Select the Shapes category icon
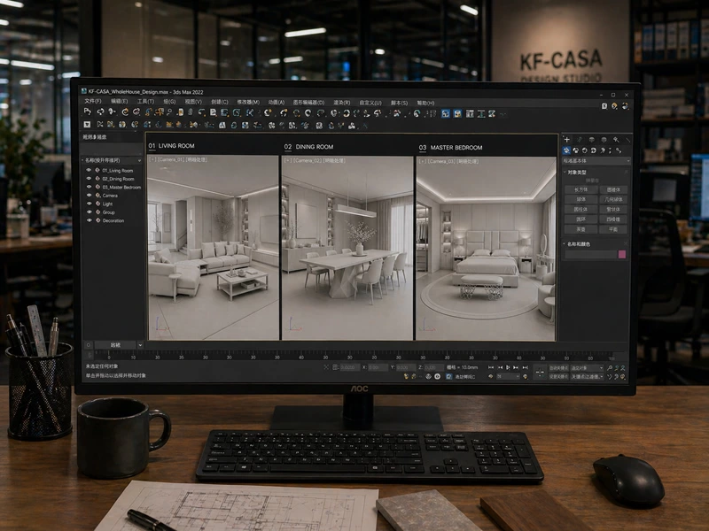This screenshot has width=709, height=531. click(x=575, y=150)
